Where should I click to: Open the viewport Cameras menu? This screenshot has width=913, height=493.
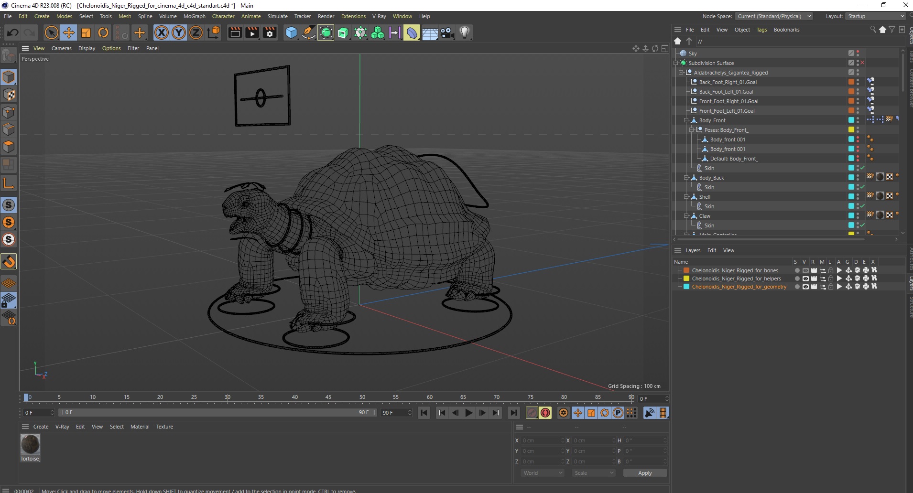[61, 48]
